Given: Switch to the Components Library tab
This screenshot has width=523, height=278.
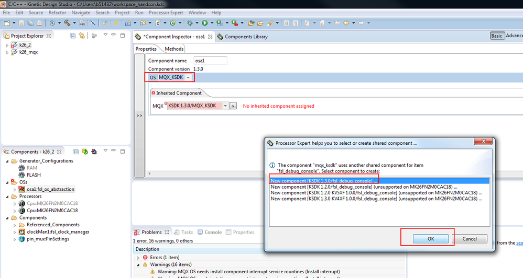Looking at the screenshot, I should point(242,37).
